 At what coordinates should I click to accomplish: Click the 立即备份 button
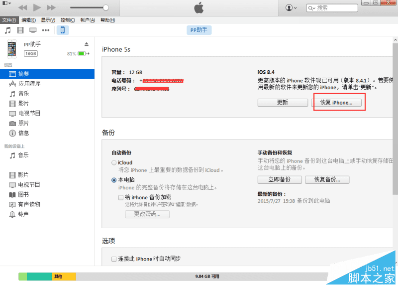coord(280,179)
